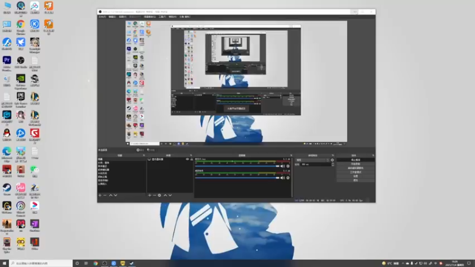Click the transition duration stepper arrows
The image size is (475, 267).
[333, 164]
